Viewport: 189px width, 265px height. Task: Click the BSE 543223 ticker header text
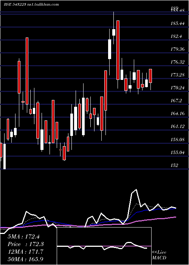point(31,5)
